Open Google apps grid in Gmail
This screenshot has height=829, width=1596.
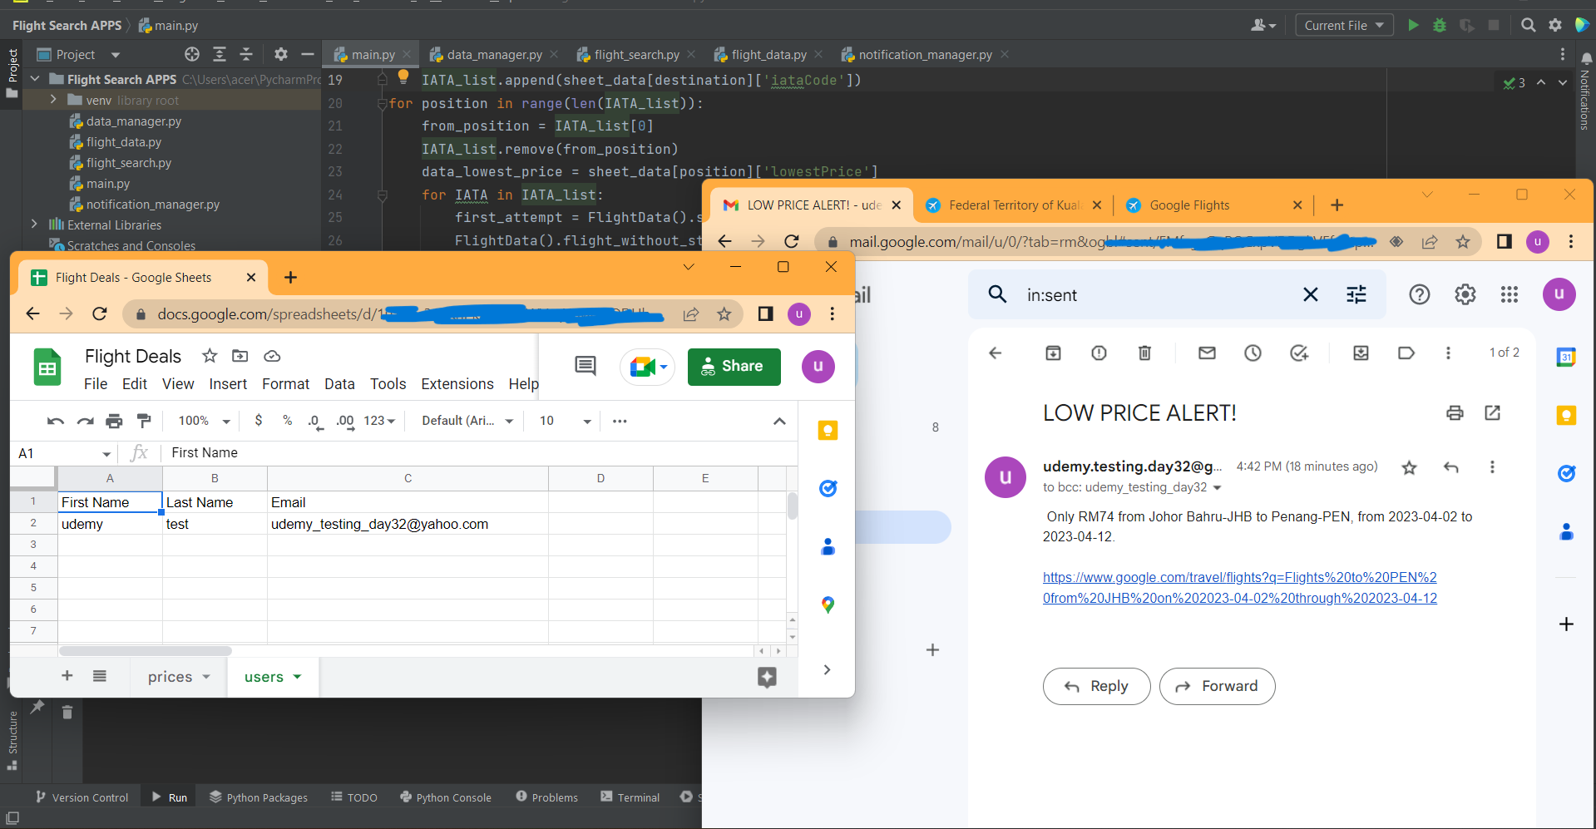(x=1510, y=294)
